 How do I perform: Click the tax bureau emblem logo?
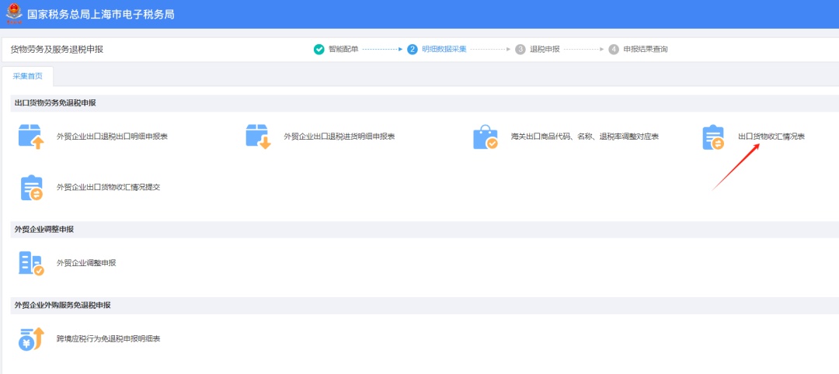point(14,15)
